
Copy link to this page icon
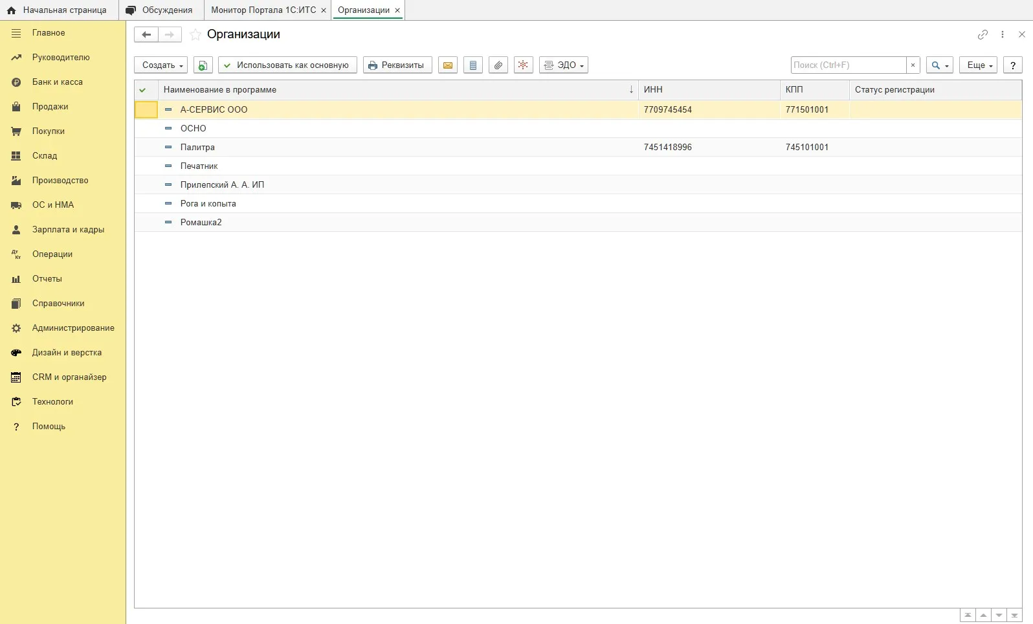pos(983,35)
